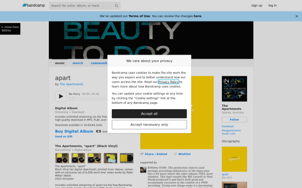Screen dimensions: 302x188
Task: Open the sign up link
Action: point(257,6)
